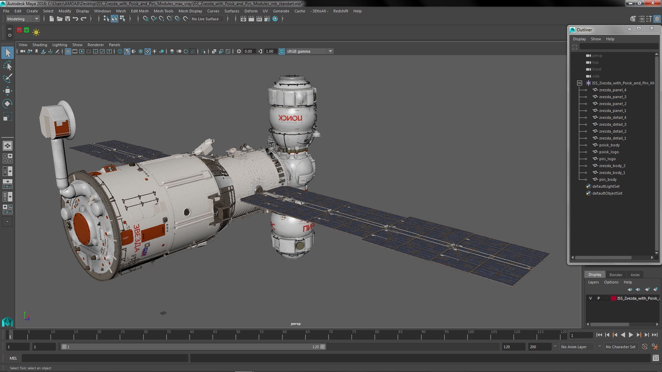
Task: Toggle layer visibility V box
Action: point(590,298)
